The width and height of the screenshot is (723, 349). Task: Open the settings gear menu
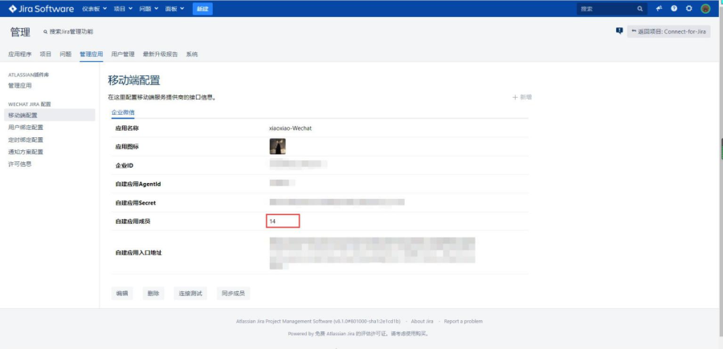(689, 8)
